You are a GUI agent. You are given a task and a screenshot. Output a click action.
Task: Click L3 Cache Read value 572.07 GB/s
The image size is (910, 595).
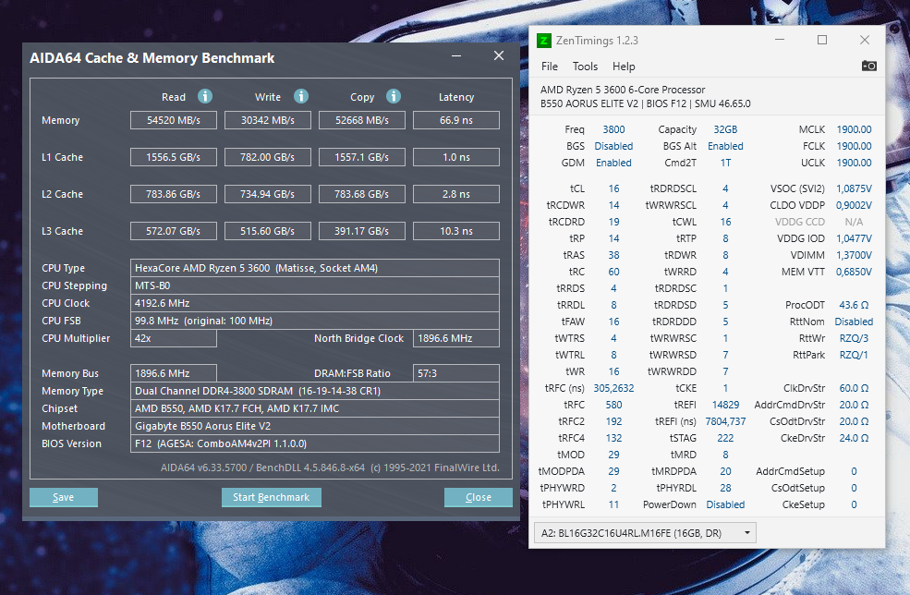(x=174, y=231)
